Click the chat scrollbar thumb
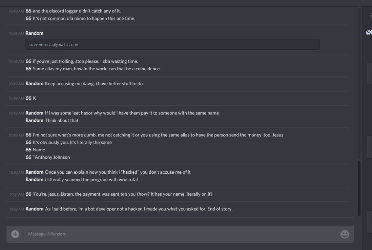Viewport: 372px width, 250px height. tap(359, 188)
